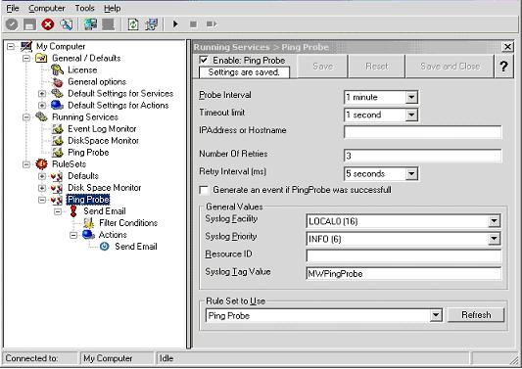The height and width of the screenshot is (369, 522).
Task: Click the wrench tools toolbar icon
Action: point(67,24)
